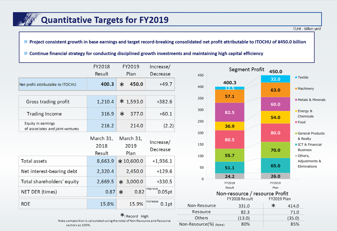Click the FY2018 Textile segment 12.5
Image resolution: width=337 pixels, height=231 pixels.
[230, 88]
